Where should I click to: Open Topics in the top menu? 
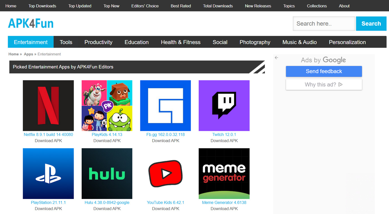tap(289, 6)
